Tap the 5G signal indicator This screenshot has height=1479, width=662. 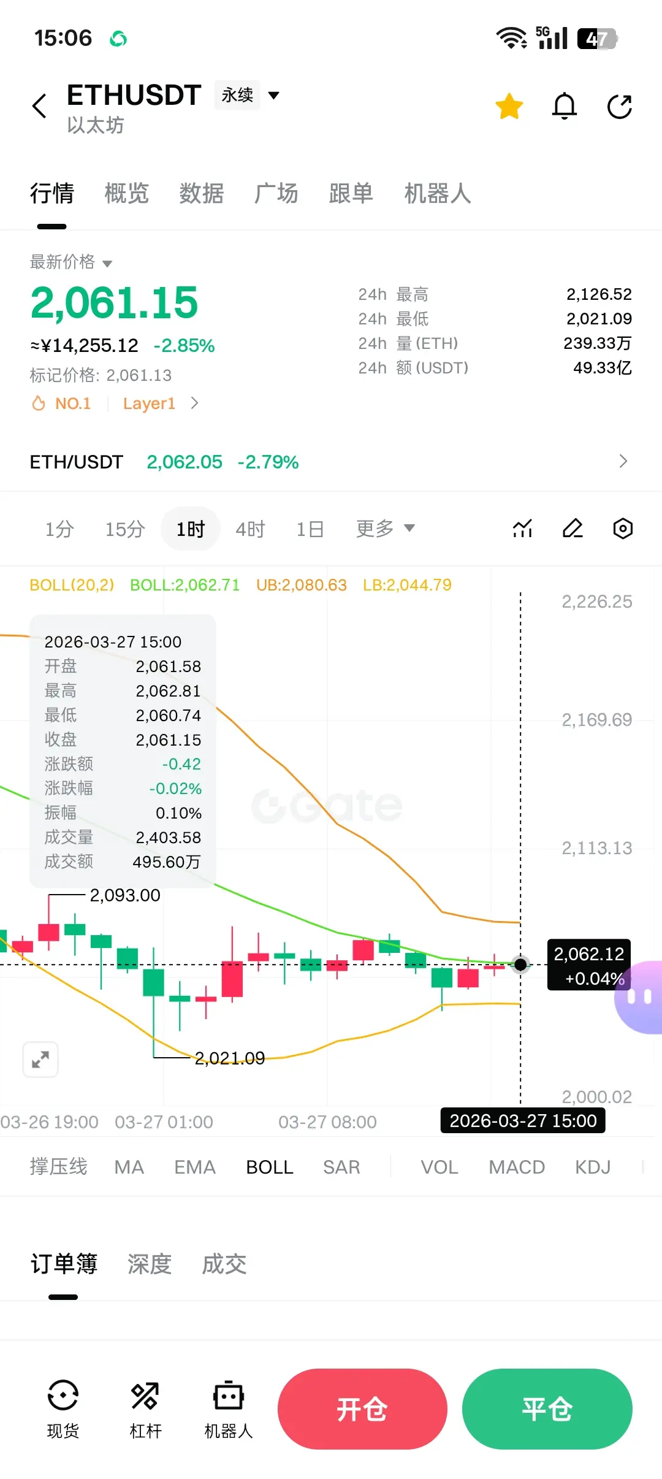pos(552,37)
